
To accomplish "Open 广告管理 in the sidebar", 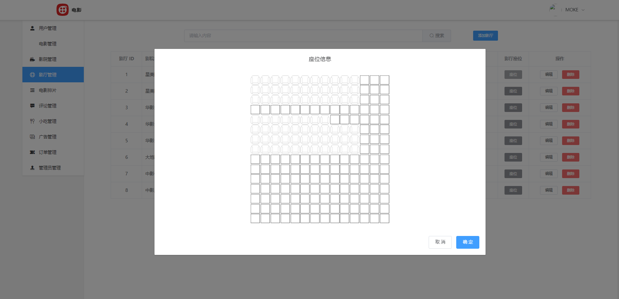I will pos(53,137).
